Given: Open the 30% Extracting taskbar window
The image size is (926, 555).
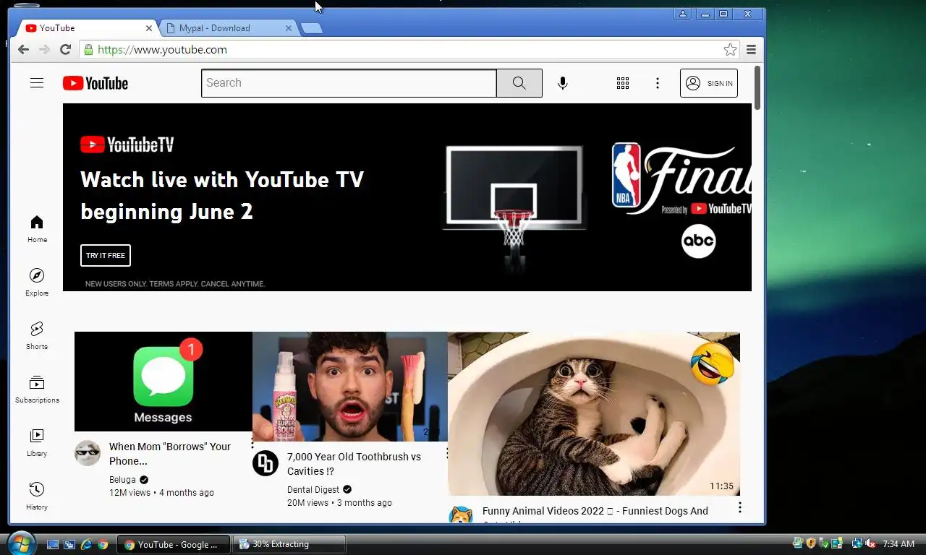Looking at the screenshot, I should coord(289,544).
